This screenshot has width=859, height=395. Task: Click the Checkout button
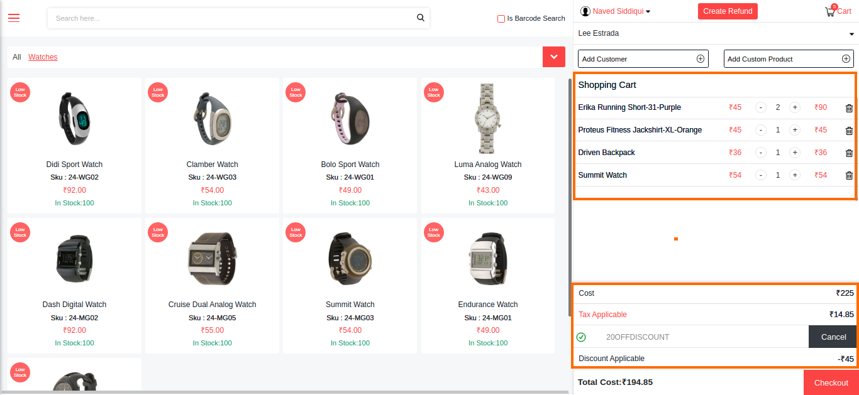[x=831, y=382]
